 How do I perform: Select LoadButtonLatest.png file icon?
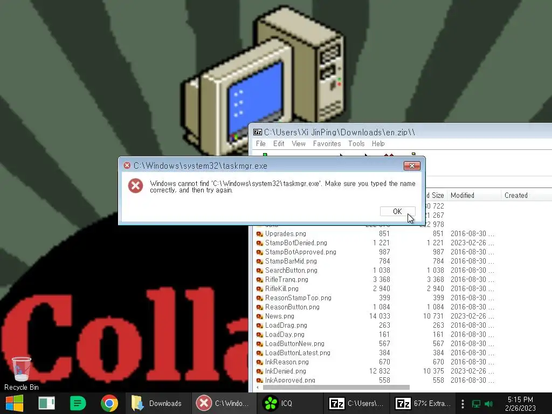click(260, 353)
